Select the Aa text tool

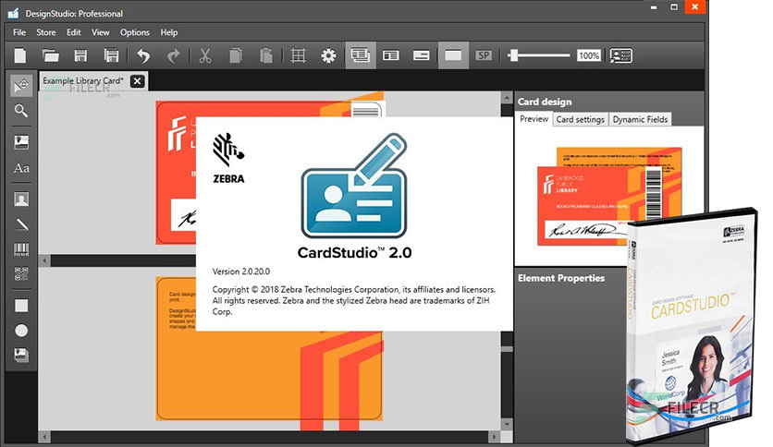[21, 168]
